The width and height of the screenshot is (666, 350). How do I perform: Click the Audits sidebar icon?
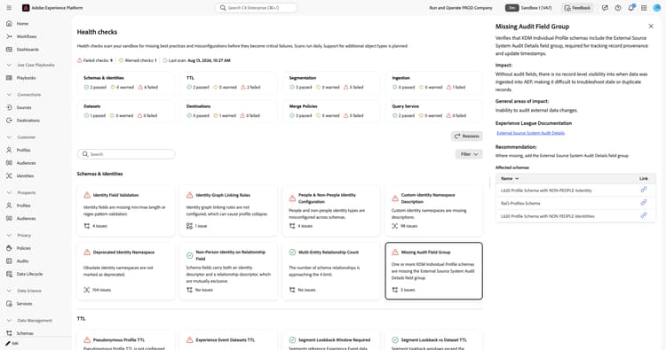coord(9,261)
